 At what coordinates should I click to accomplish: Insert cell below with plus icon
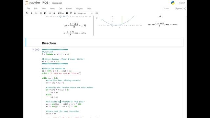coord(31,13)
